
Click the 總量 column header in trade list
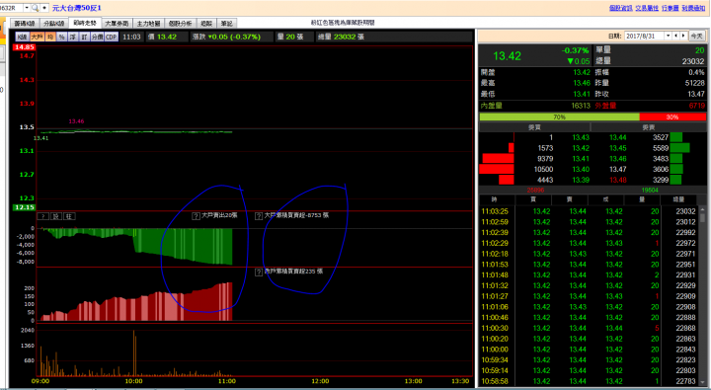pyautogui.click(x=678, y=199)
